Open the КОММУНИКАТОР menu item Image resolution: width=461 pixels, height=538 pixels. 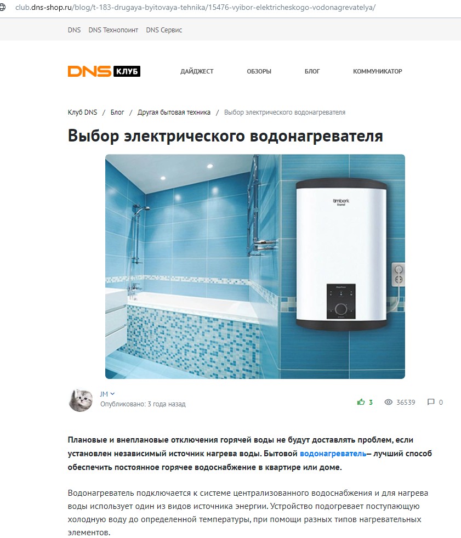pos(378,71)
